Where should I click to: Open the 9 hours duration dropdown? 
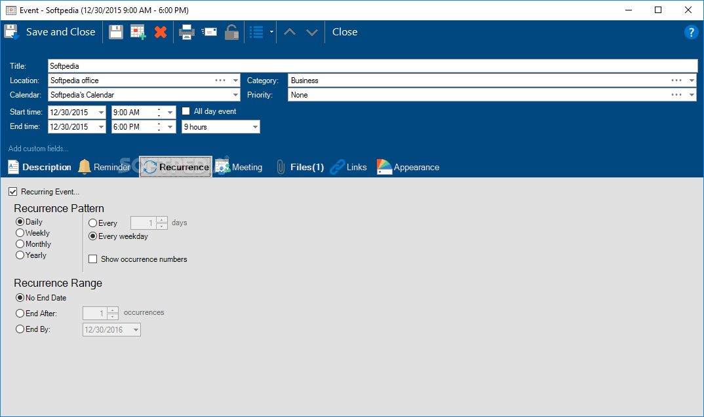(x=255, y=127)
